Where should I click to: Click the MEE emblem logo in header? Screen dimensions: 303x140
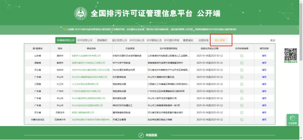pos(81,14)
